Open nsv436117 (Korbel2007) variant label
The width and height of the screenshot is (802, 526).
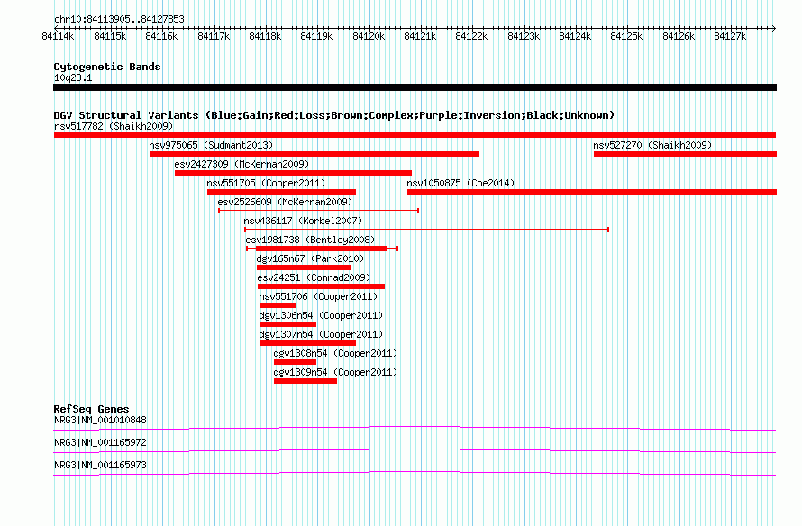click(303, 221)
